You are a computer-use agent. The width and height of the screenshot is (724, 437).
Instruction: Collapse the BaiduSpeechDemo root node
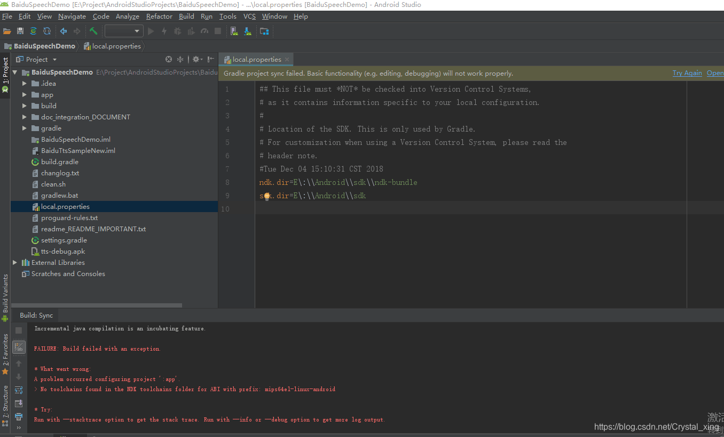[14, 72]
